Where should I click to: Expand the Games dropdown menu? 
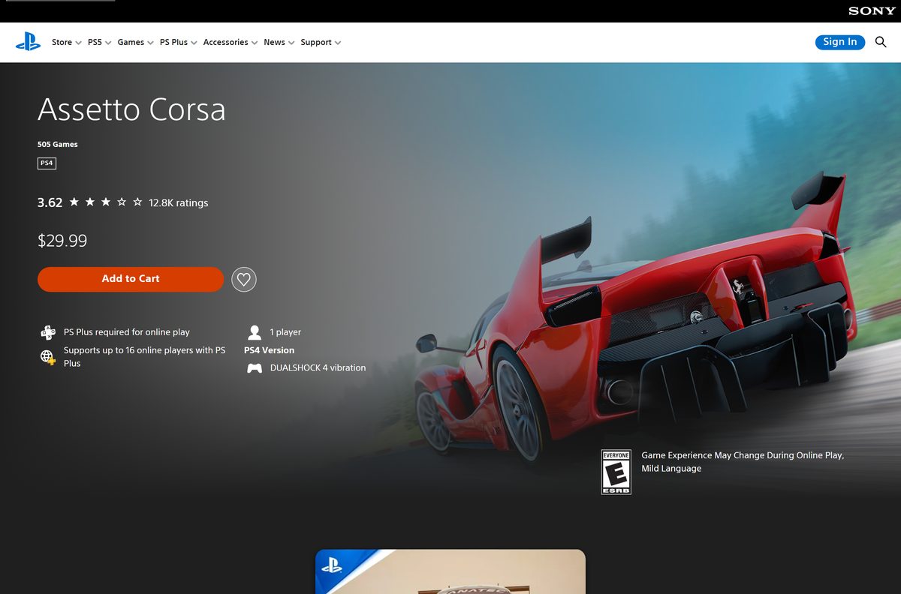pyautogui.click(x=135, y=43)
